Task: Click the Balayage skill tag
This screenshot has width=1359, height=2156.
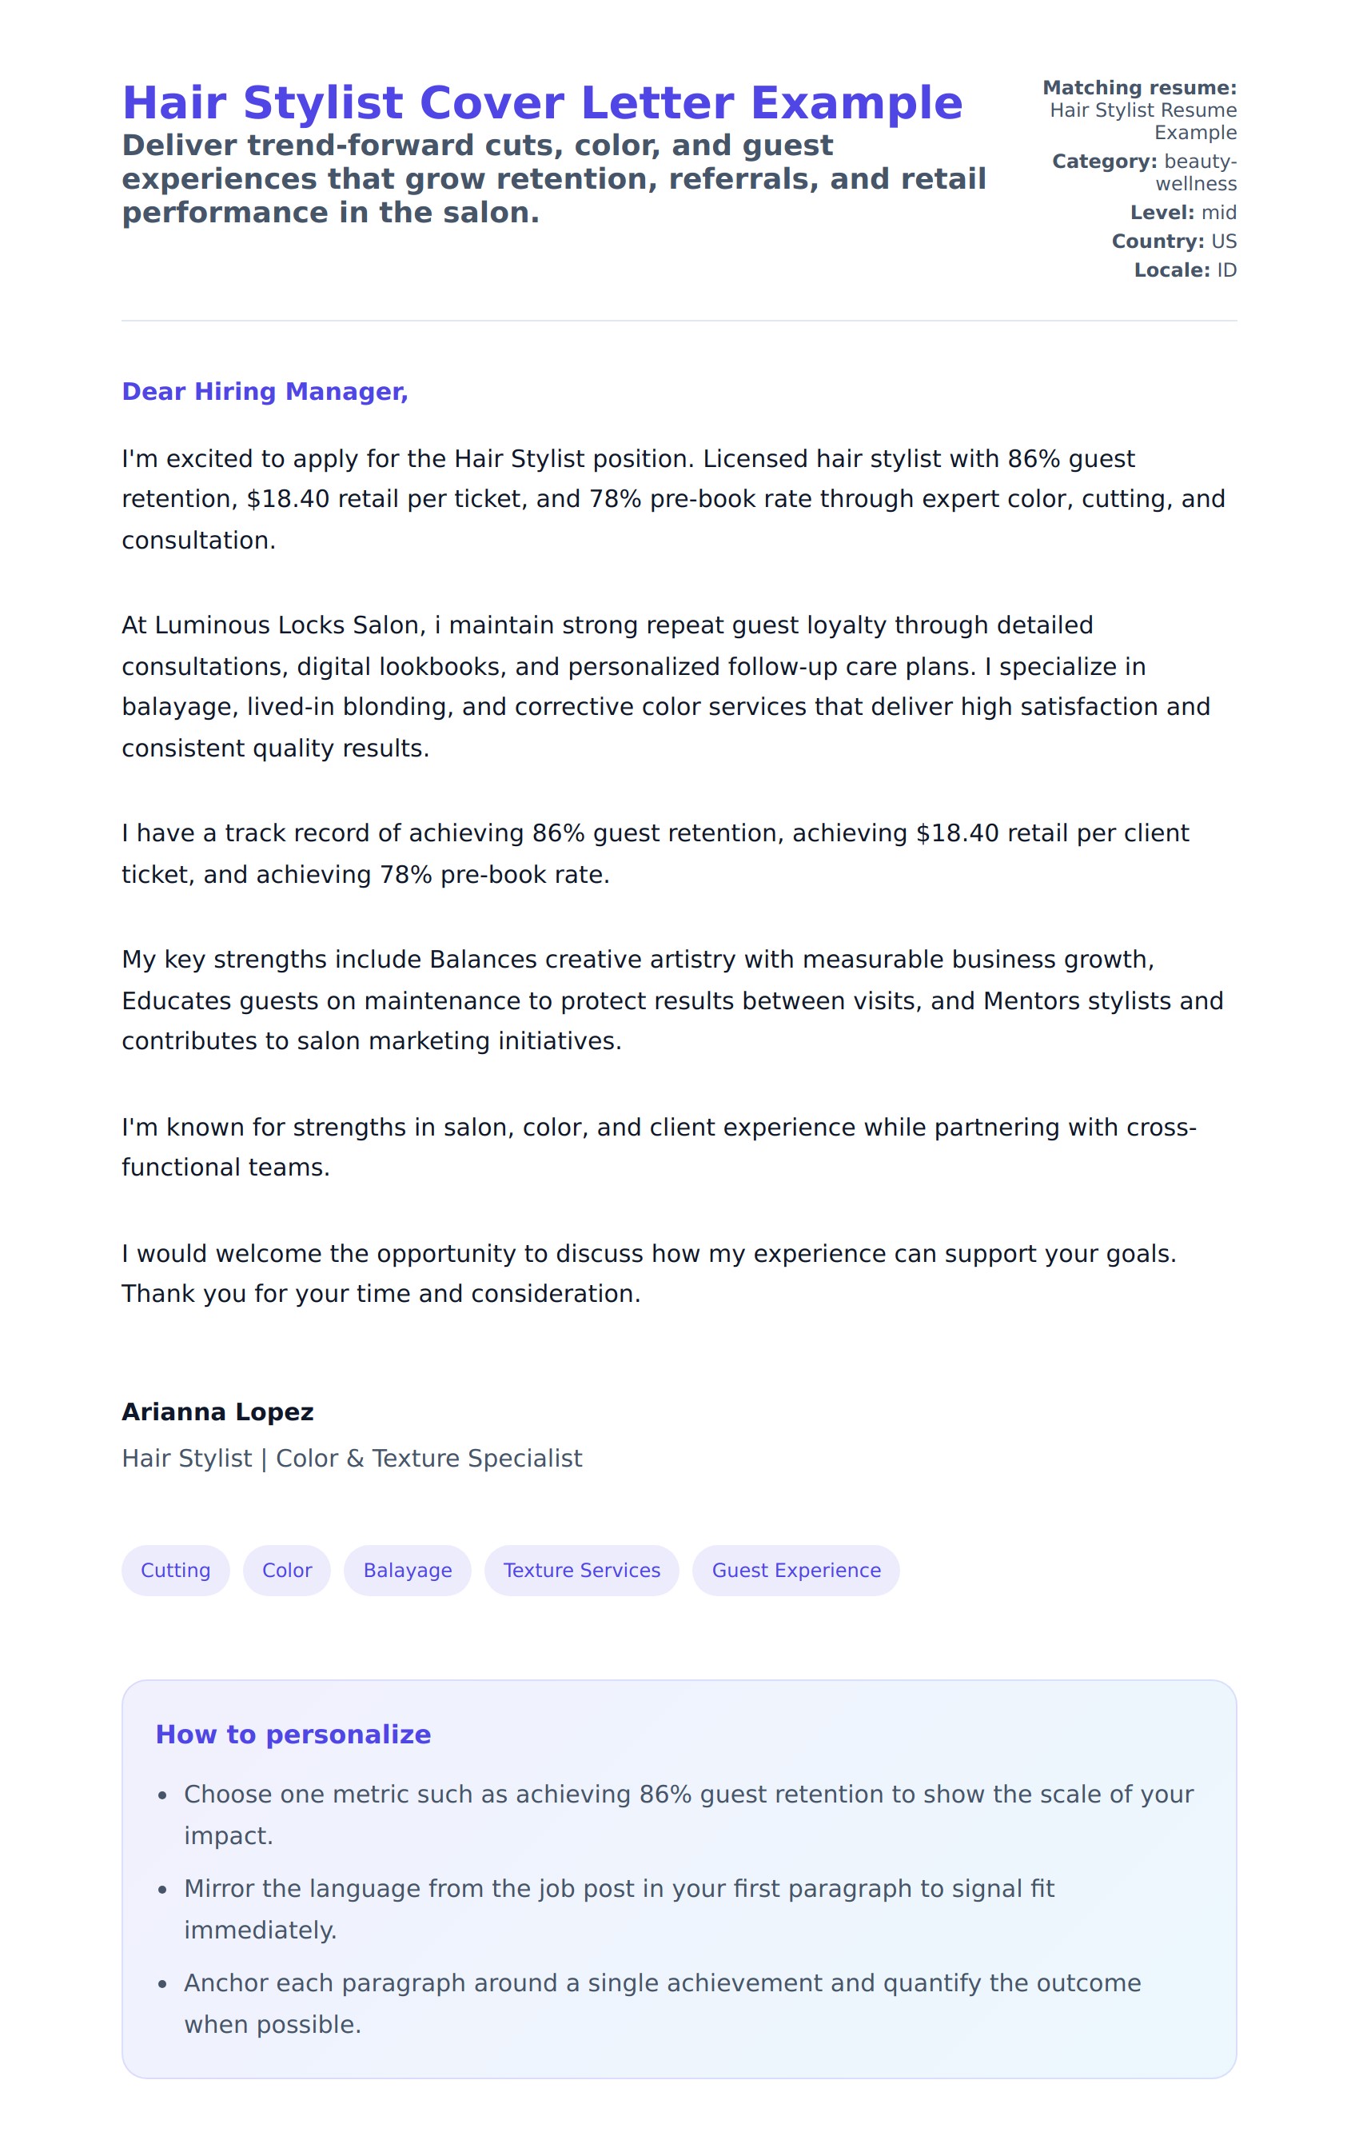Action: tap(408, 1570)
